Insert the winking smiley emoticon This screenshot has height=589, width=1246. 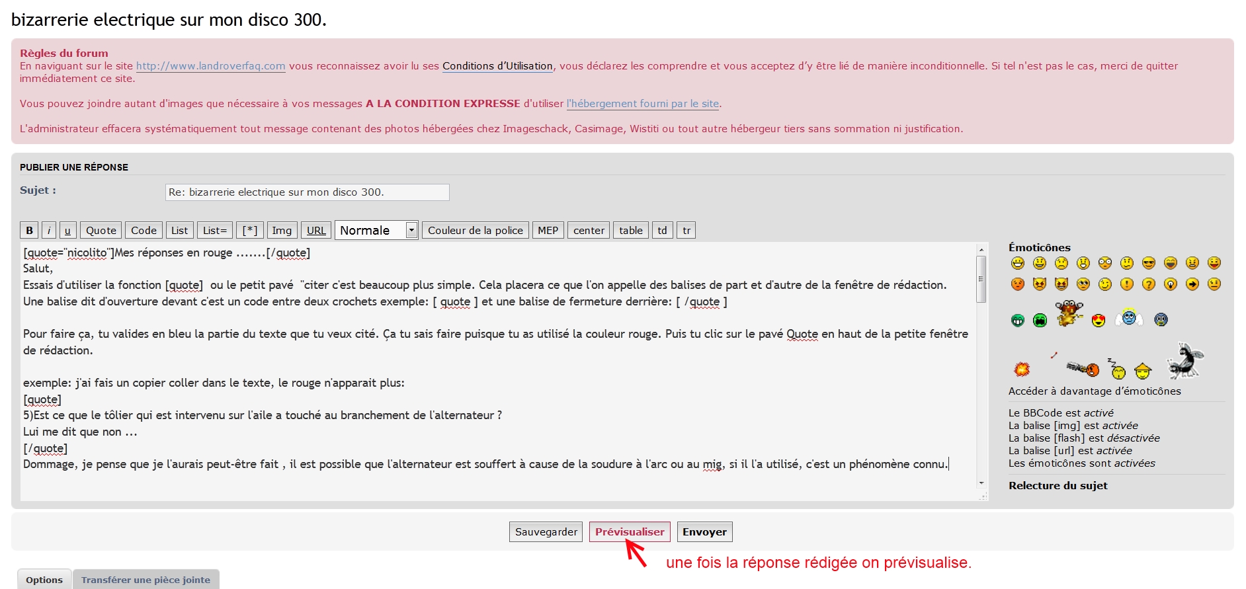pyautogui.click(x=1105, y=284)
